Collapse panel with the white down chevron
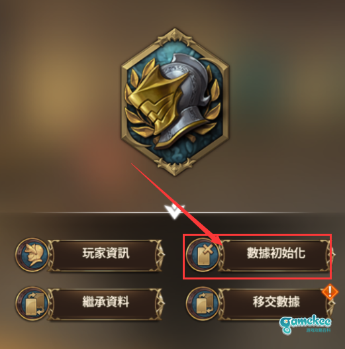 175,211
